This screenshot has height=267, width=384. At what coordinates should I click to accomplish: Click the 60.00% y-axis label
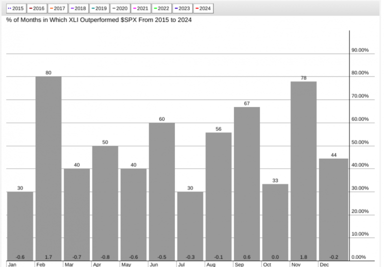[360, 119]
